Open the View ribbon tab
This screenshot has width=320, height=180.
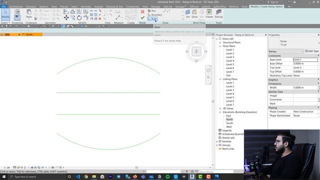(x=145, y=6)
